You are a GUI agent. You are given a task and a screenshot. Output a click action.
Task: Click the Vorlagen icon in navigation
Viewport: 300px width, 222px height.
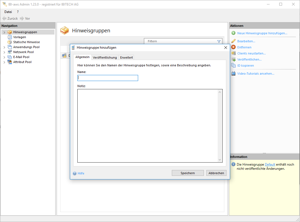pyautogui.click(x=10, y=37)
